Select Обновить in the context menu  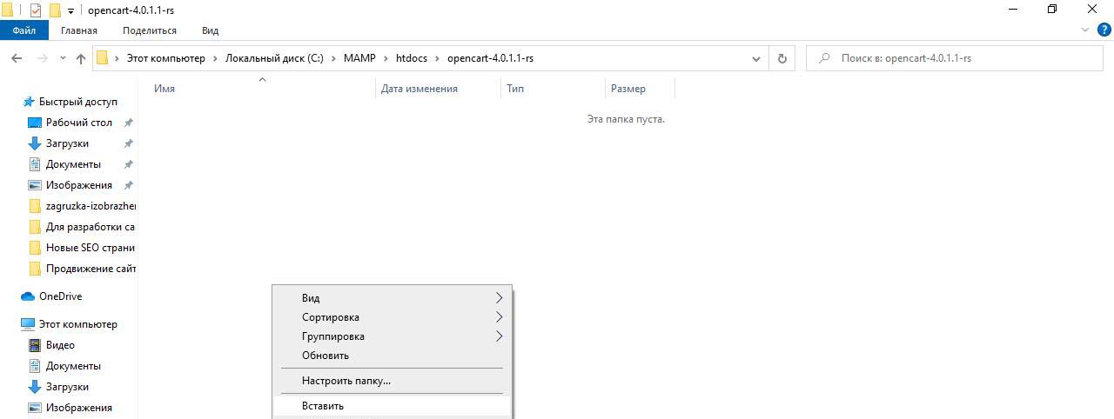[x=325, y=356]
